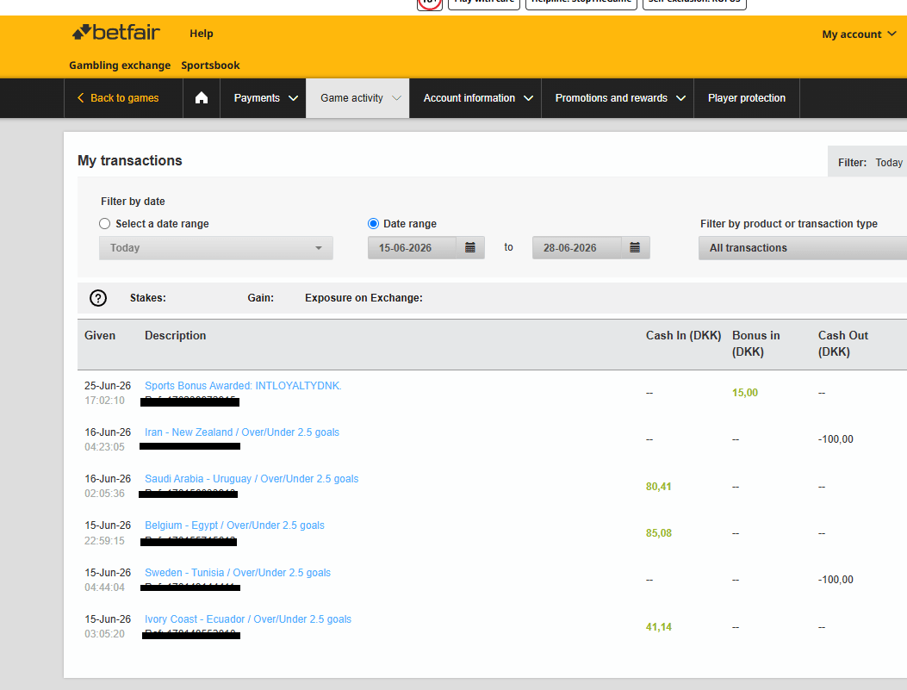Open the All transactions filter dropdown
The width and height of the screenshot is (907, 690).
pos(803,247)
